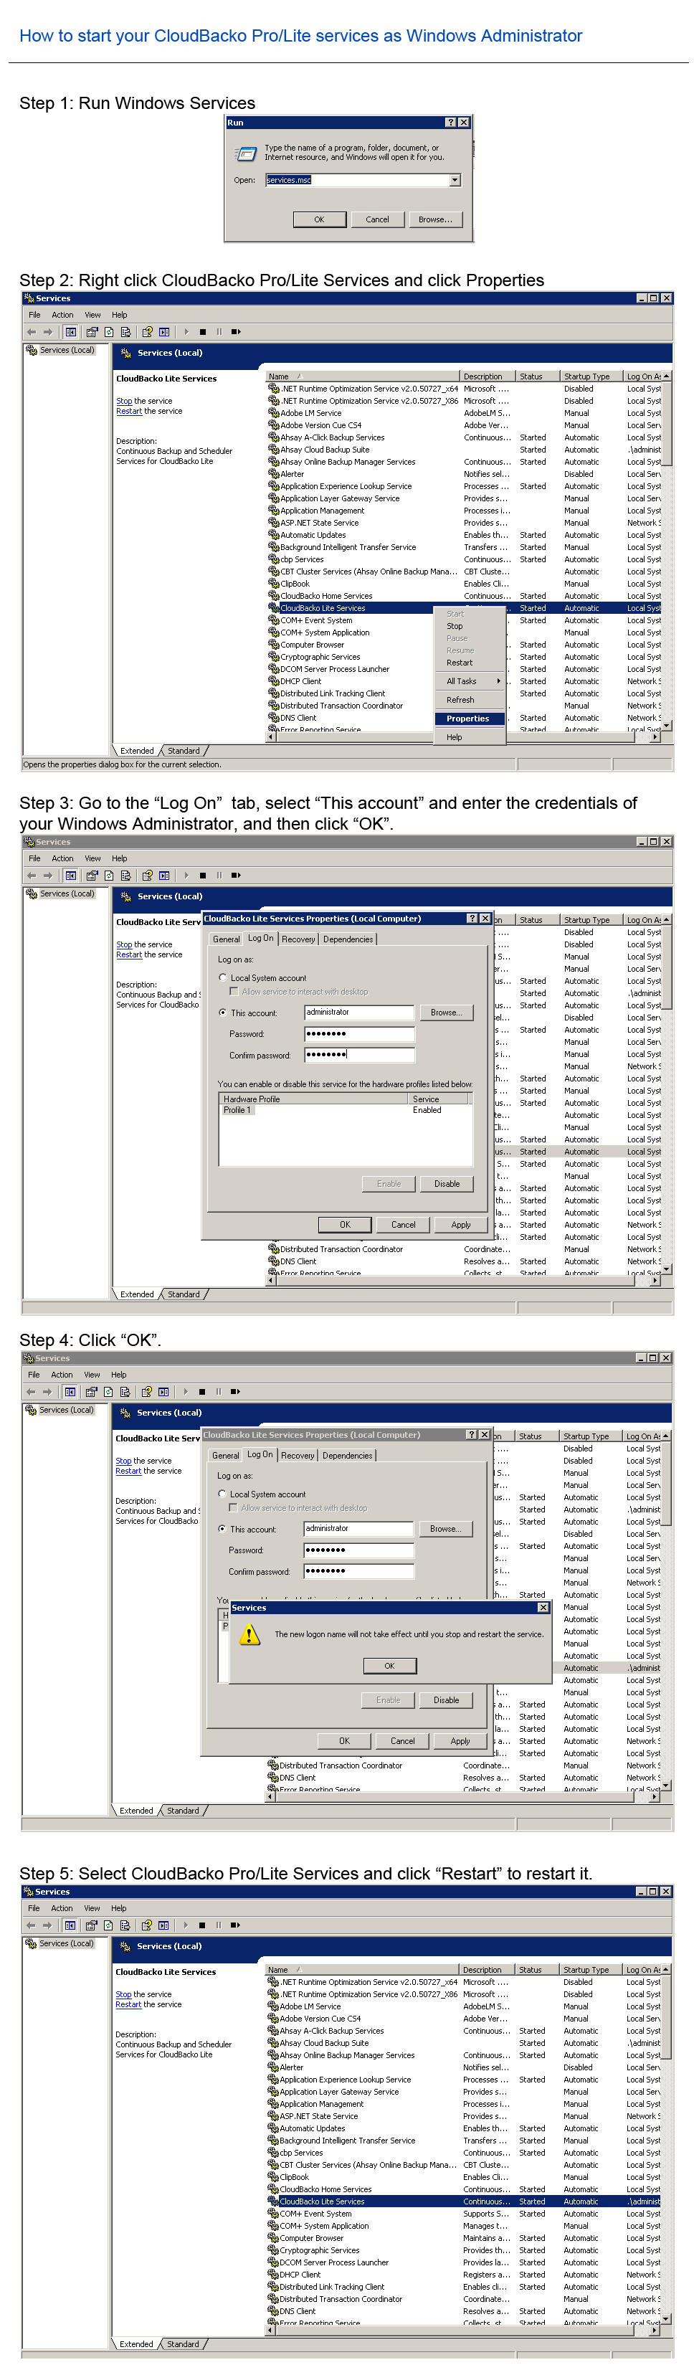Click the Restart Service toolbar icon in Step 5 window
694x2370 pixels.
coord(234,1925)
